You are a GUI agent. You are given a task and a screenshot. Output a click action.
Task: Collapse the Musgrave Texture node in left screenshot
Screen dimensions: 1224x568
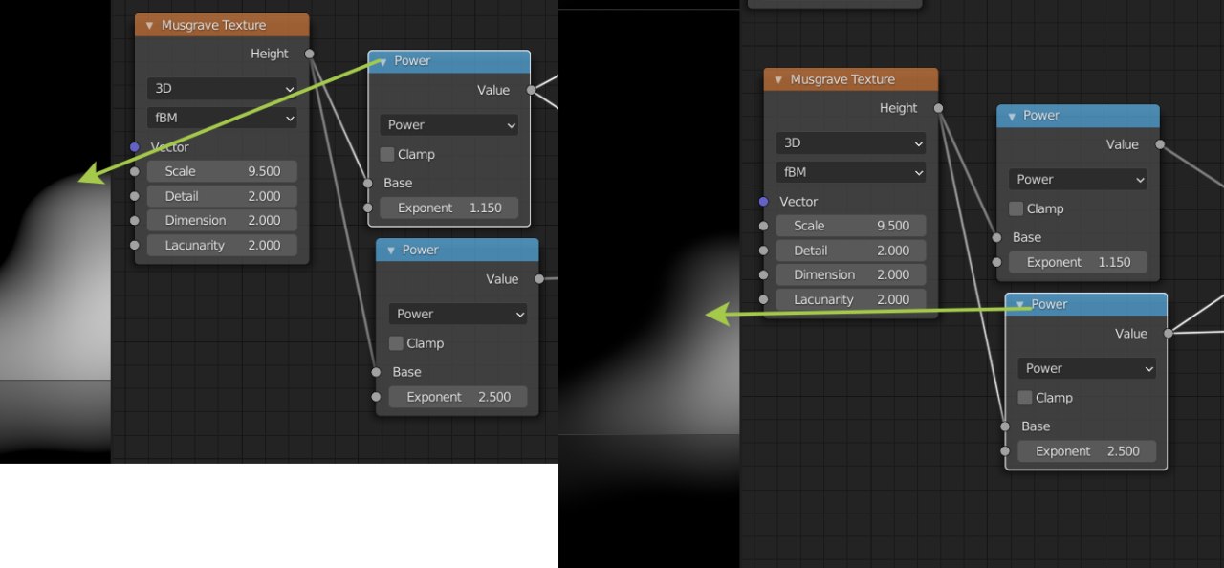coord(149,25)
